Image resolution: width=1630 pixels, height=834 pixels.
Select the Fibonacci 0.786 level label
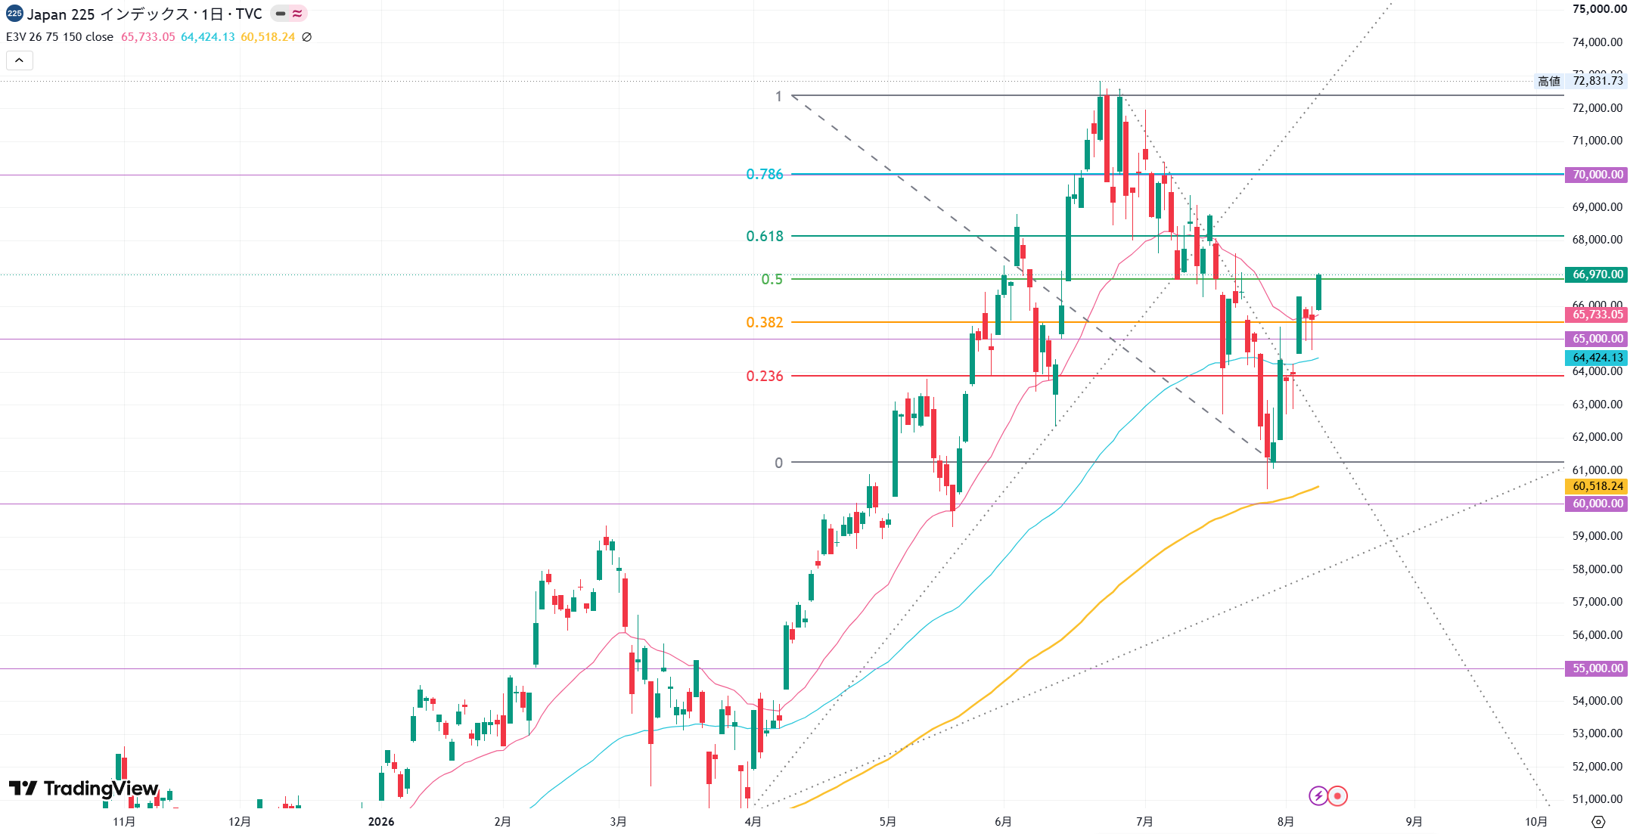coord(765,174)
